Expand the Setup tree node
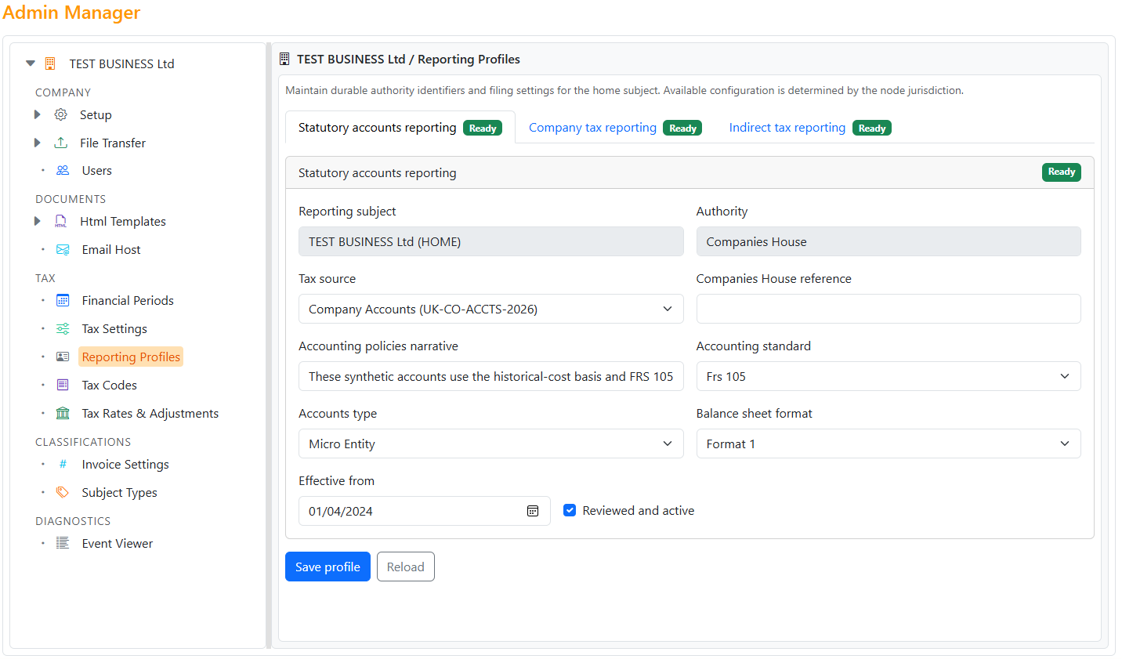 [37, 114]
